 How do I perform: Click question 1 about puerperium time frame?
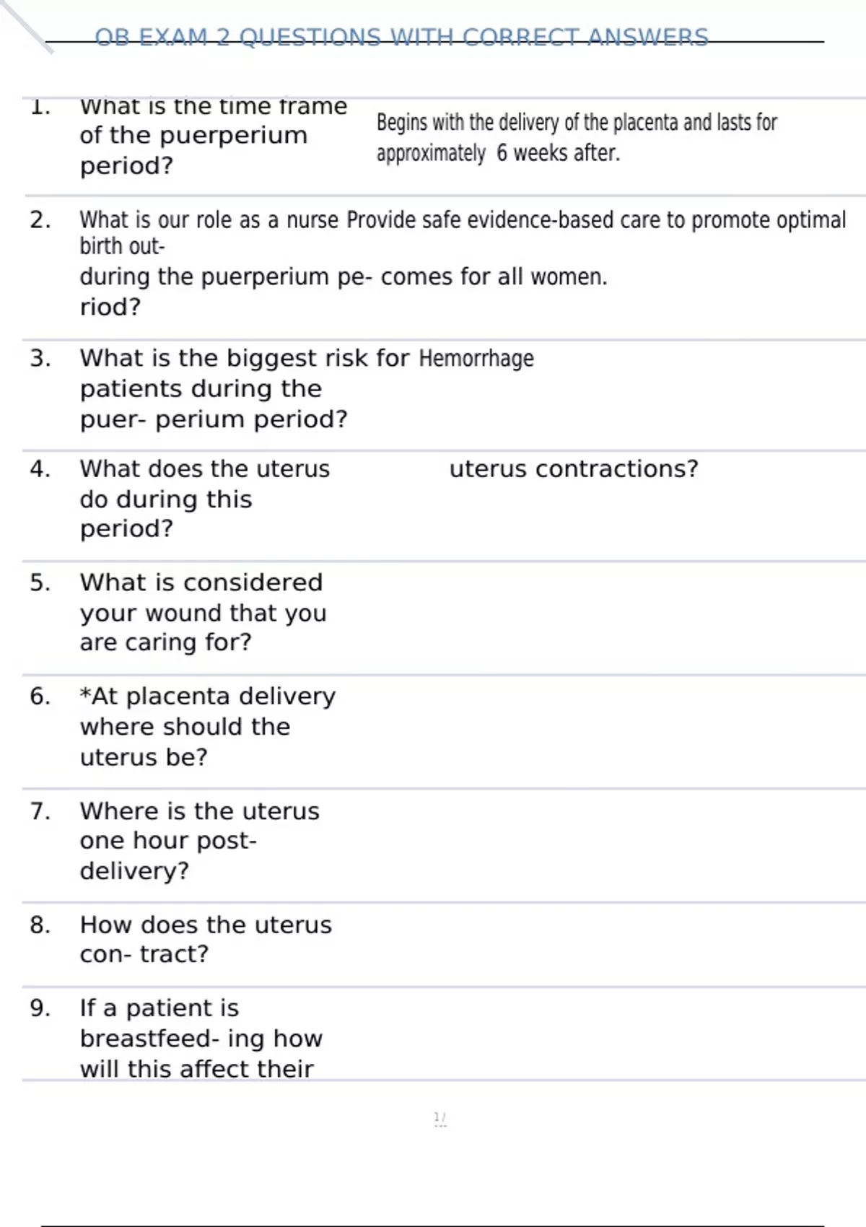pyautogui.click(x=213, y=136)
